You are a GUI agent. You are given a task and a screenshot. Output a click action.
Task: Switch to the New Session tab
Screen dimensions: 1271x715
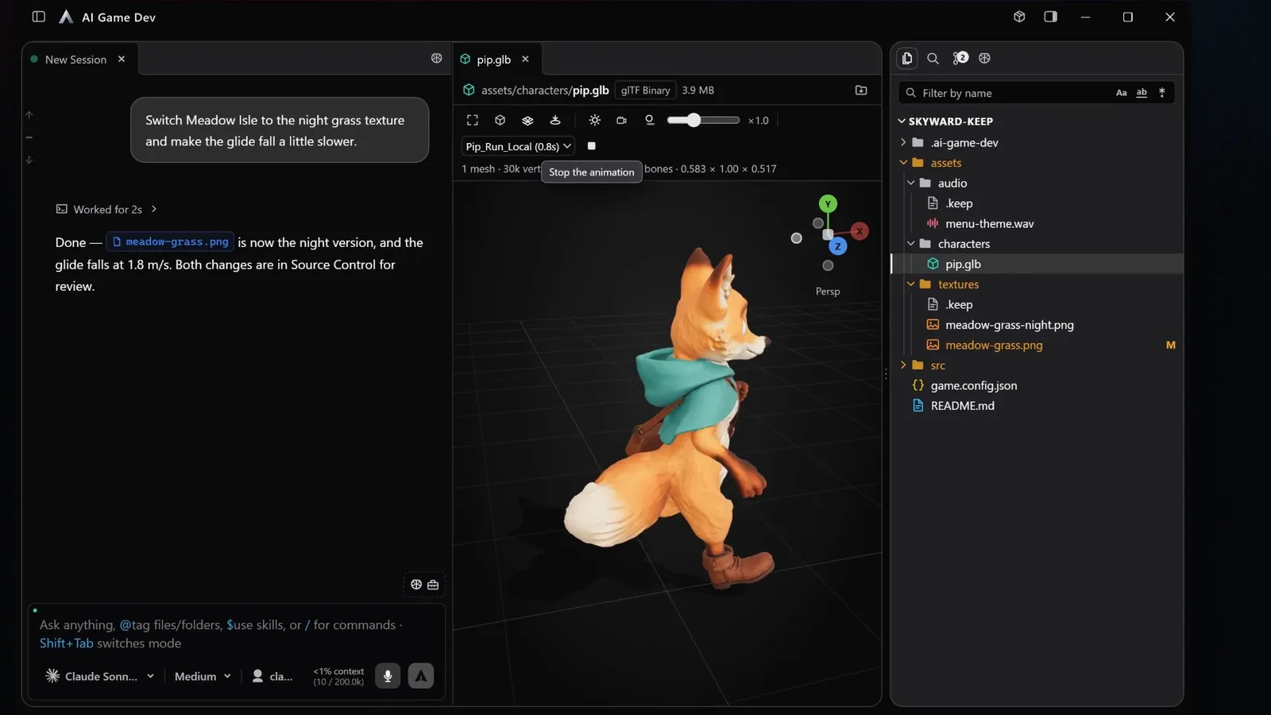pos(75,60)
